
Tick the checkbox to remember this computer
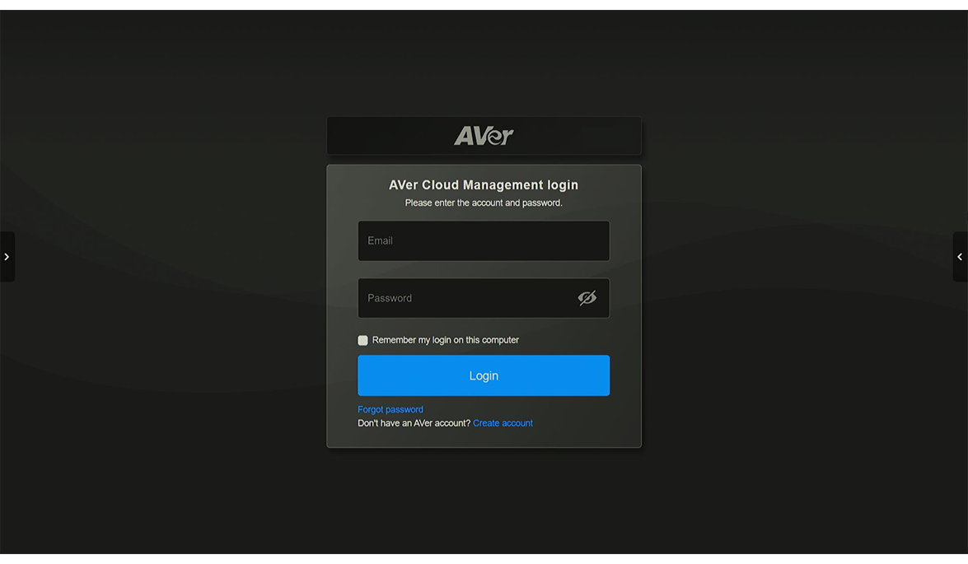coord(362,339)
